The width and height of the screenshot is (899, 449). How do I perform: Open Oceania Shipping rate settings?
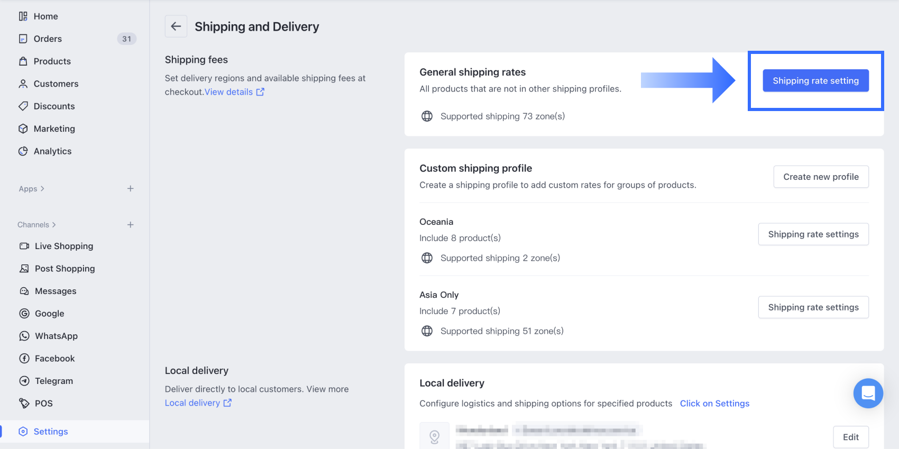(x=813, y=234)
